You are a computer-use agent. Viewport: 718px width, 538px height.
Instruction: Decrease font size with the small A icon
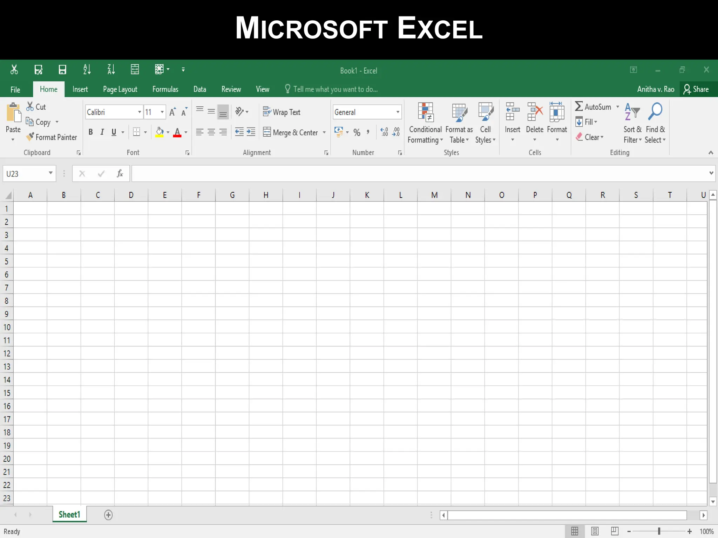coord(184,112)
